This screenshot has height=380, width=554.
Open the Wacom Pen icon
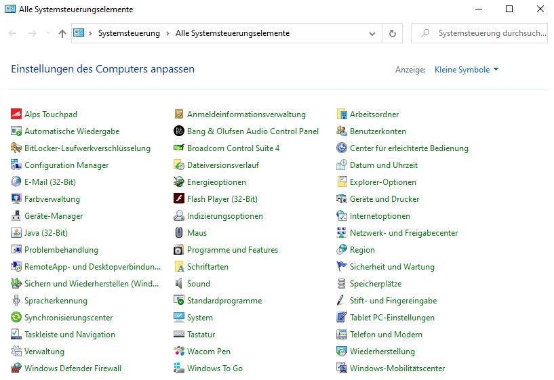click(x=179, y=352)
